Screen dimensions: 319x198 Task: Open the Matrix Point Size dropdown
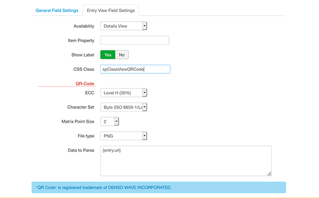[109, 122]
